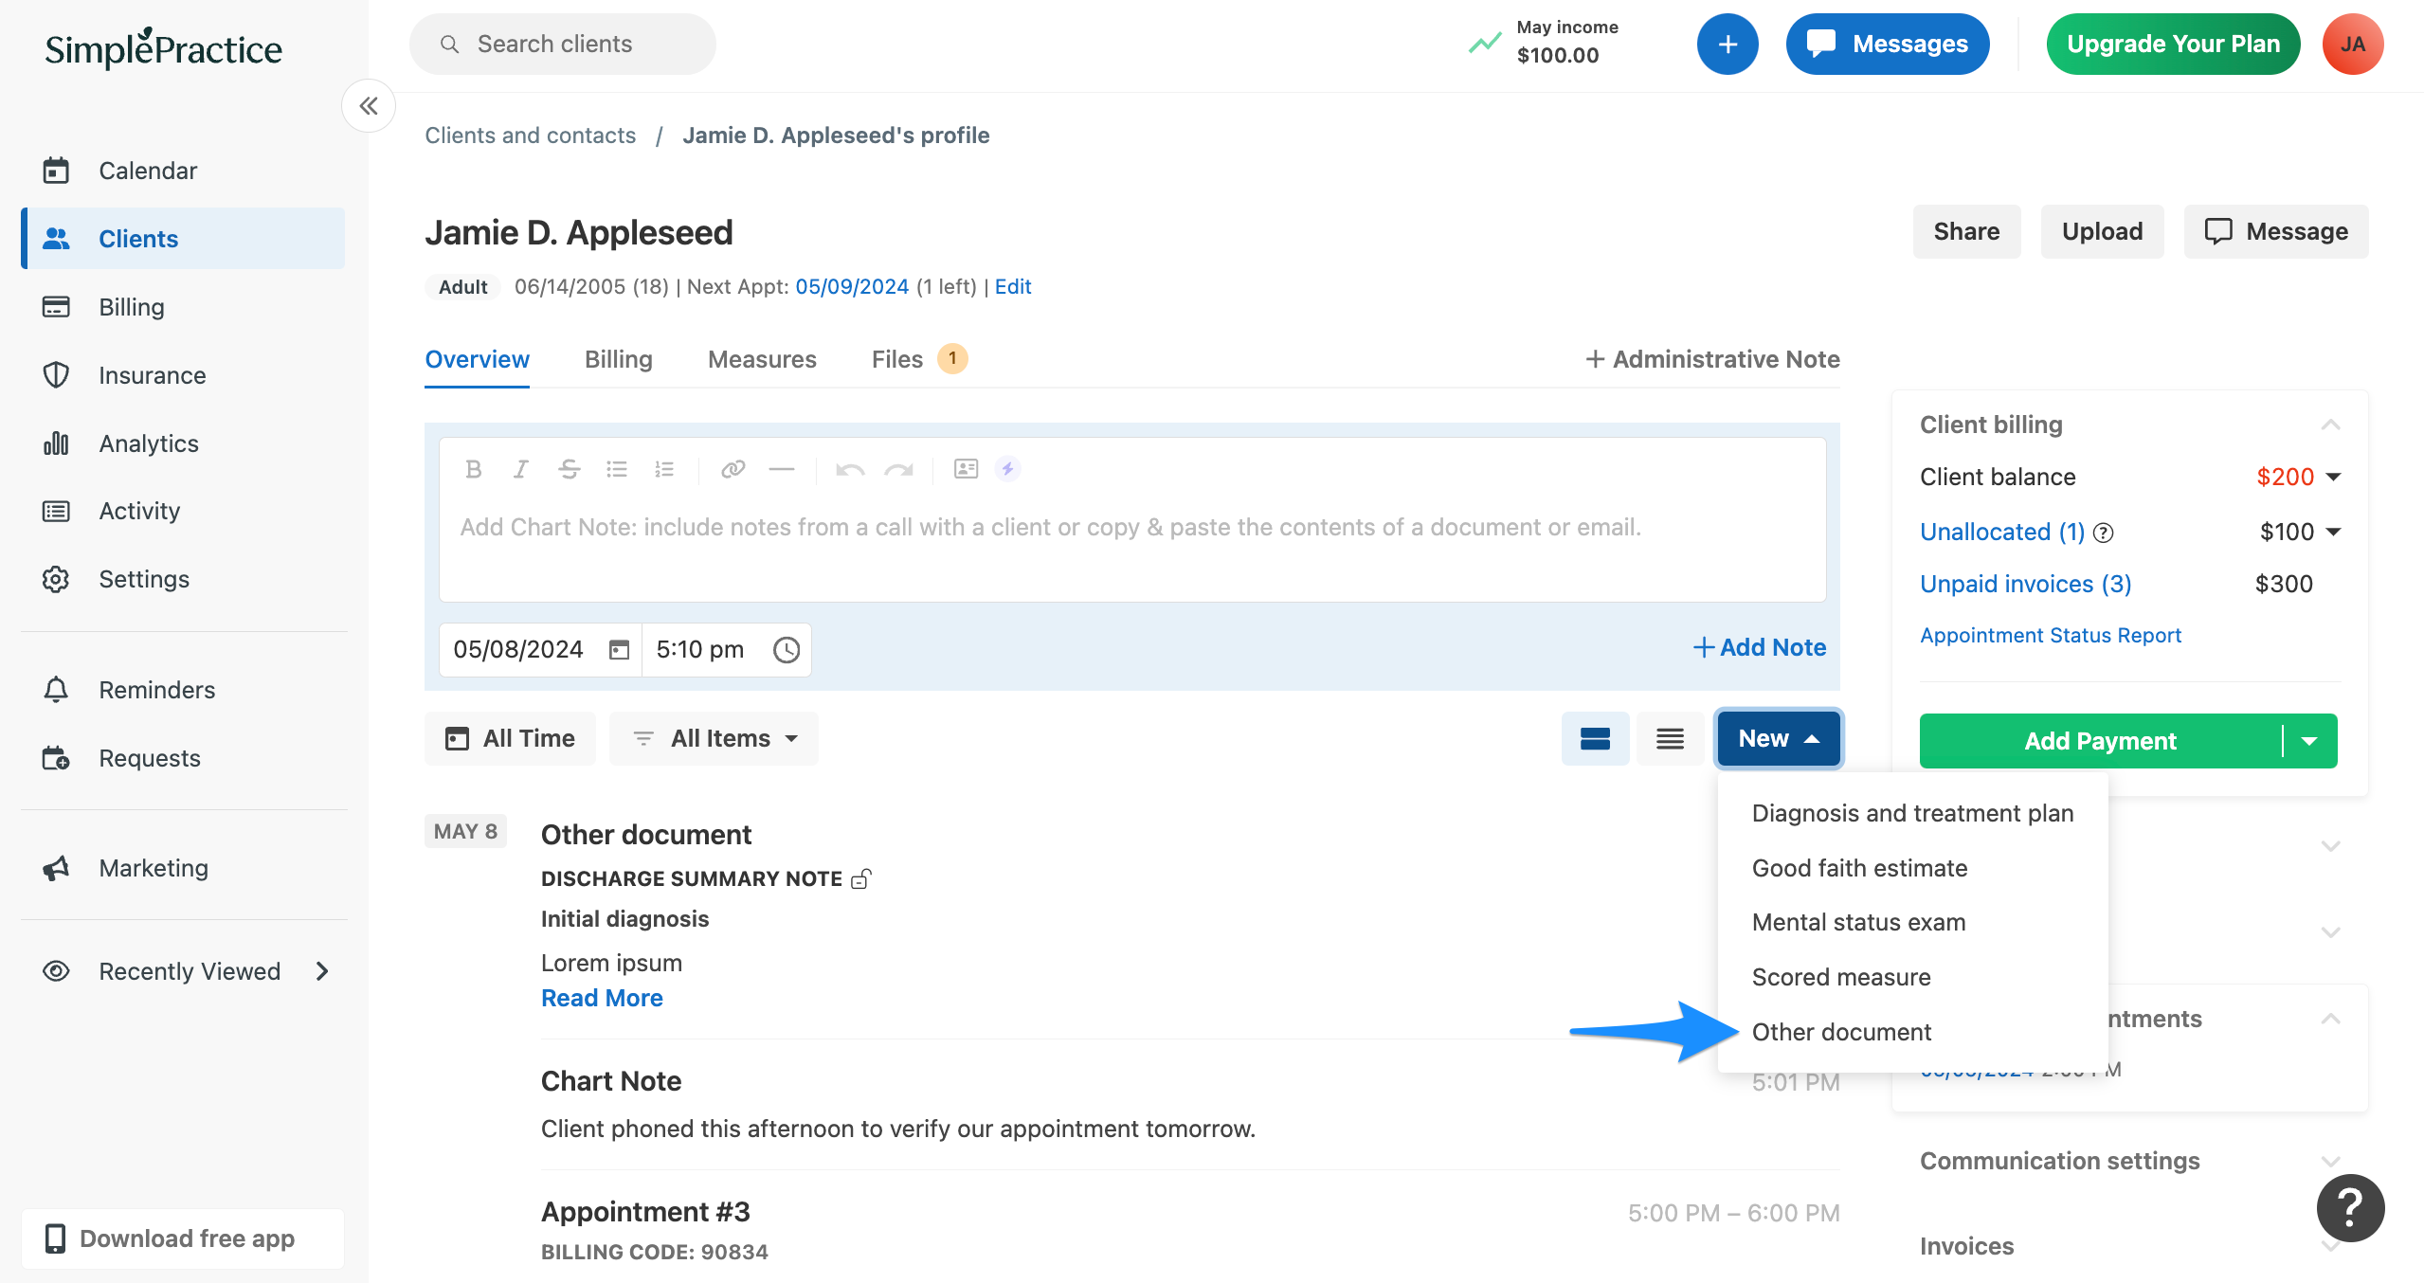Apply bold formatting in the chart note editor

tap(474, 469)
